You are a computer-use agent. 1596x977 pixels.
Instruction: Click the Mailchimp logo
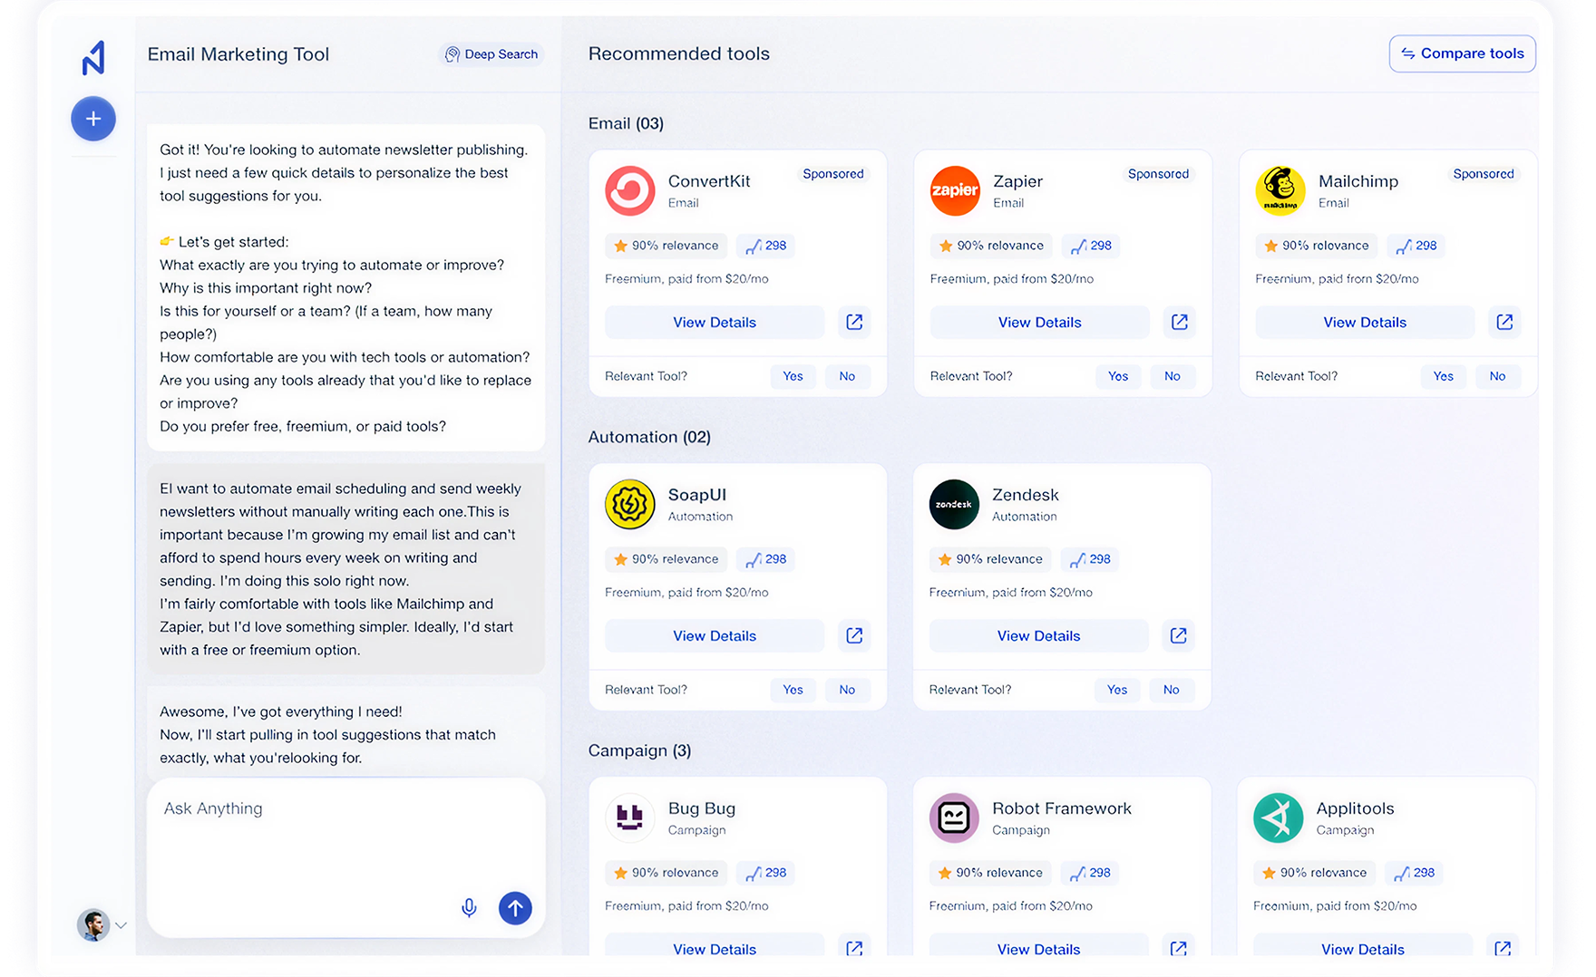point(1280,190)
